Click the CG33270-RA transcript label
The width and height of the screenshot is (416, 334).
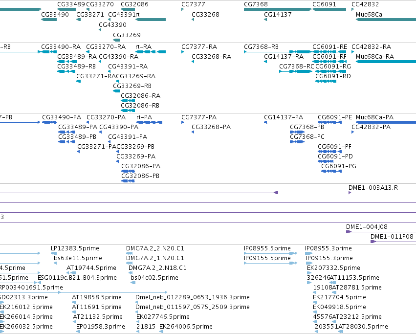[x=106, y=47]
